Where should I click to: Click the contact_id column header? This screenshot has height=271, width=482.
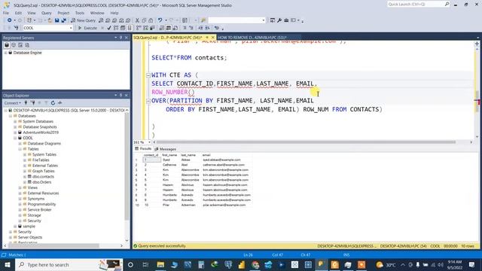(x=151, y=155)
